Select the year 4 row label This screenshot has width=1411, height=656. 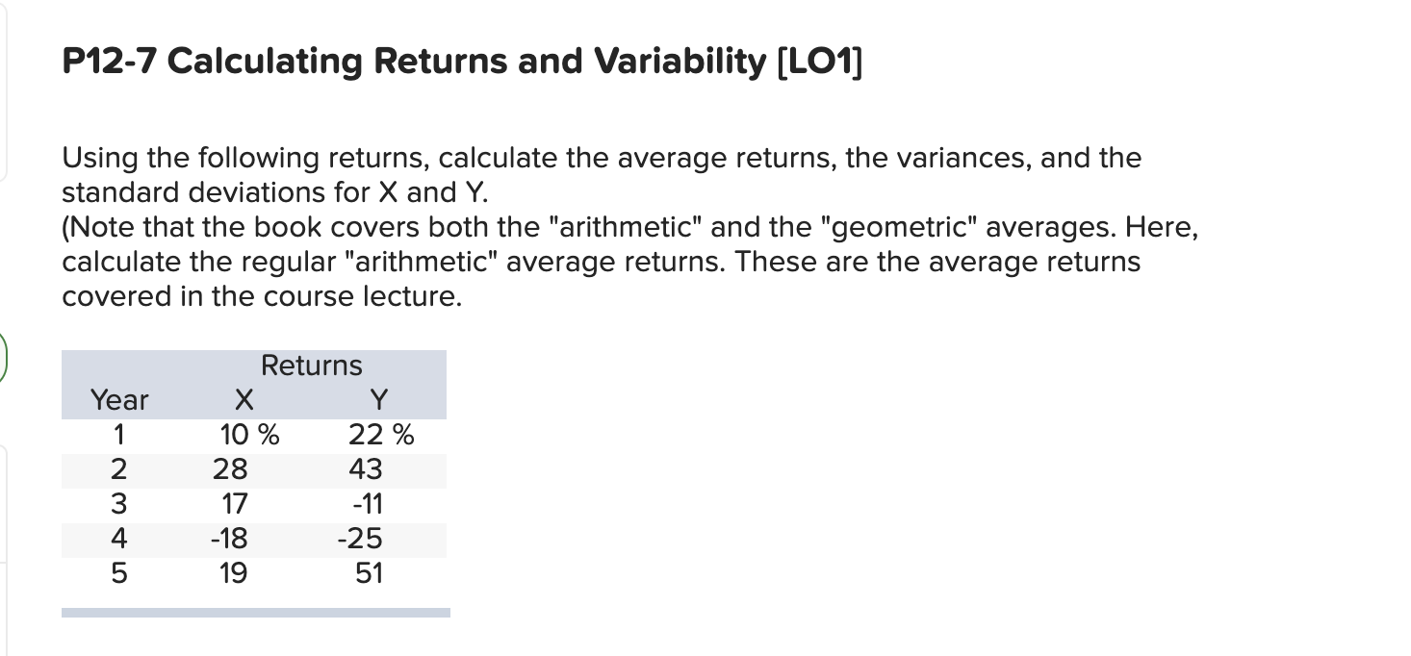pos(116,539)
